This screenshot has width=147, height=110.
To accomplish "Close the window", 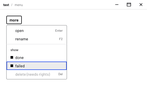I will click(141, 5).
